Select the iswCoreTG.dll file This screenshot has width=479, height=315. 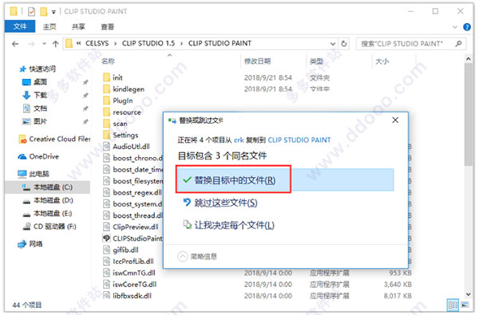[x=130, y=285]
